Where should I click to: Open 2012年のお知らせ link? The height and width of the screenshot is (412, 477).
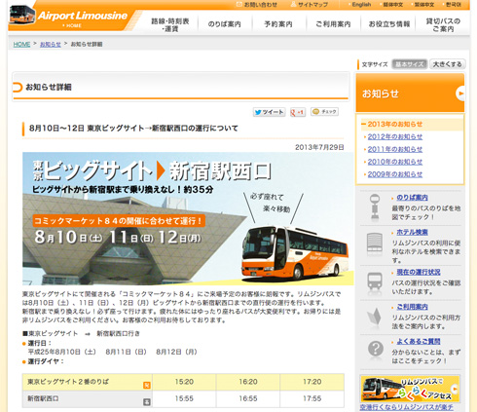[394, 136]
